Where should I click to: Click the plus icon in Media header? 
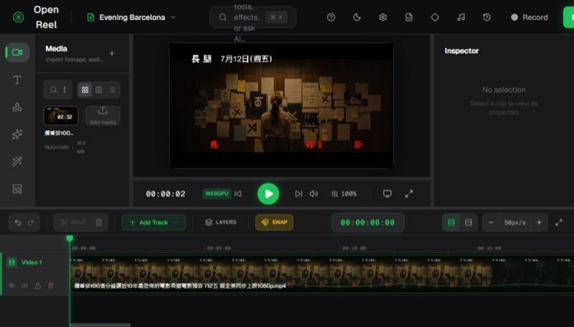tap(112, 53)
